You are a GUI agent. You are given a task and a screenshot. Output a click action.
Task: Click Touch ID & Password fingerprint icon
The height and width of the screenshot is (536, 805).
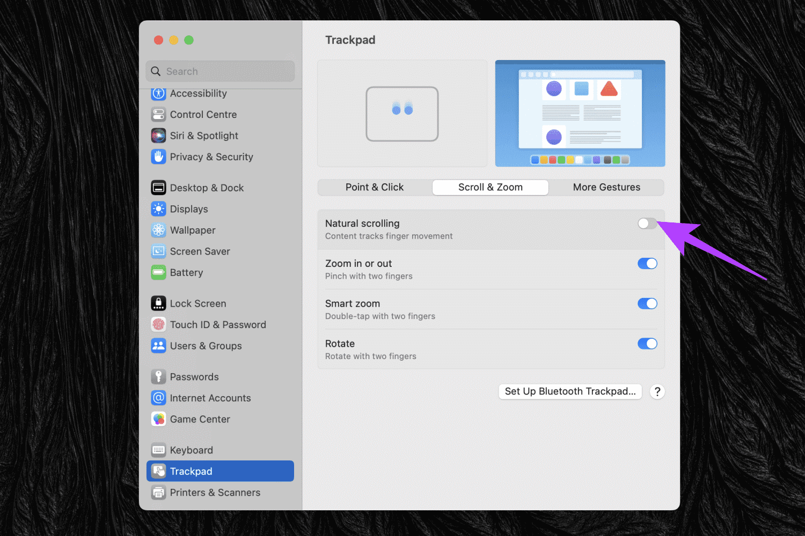point(158,325)
